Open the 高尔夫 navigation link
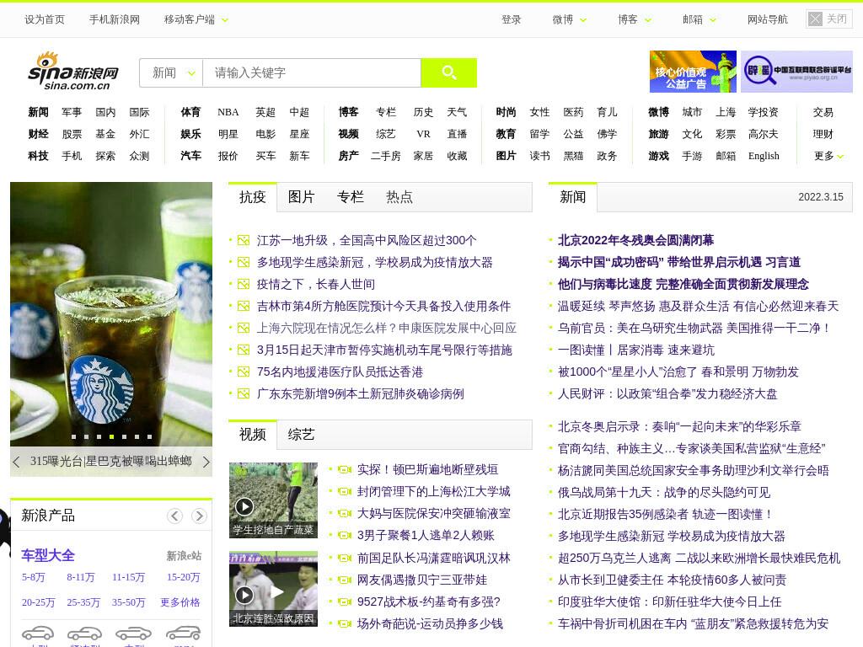Viewport: 863px width, 647px height. pos(764,134)
